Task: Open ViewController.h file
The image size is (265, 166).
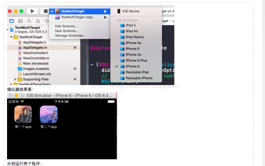Action: point(35,53)
